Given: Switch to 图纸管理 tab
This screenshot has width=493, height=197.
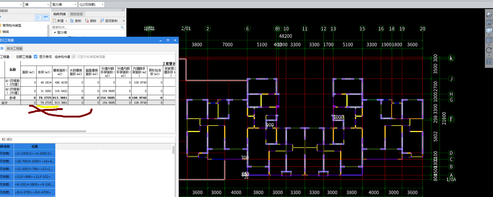Looking at the screenshot, I should [x=77, y=14].
